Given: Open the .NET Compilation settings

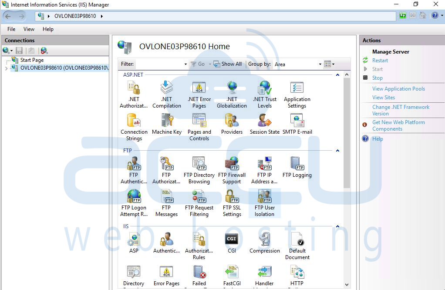Looking at the screenshot, I should coord(166,94).
